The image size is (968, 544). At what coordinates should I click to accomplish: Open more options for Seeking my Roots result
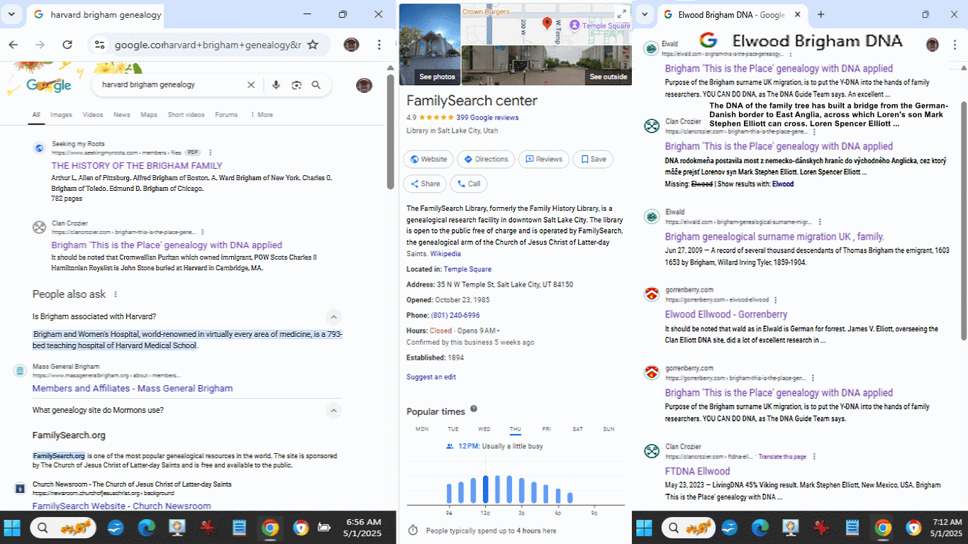tap(211, 152)
